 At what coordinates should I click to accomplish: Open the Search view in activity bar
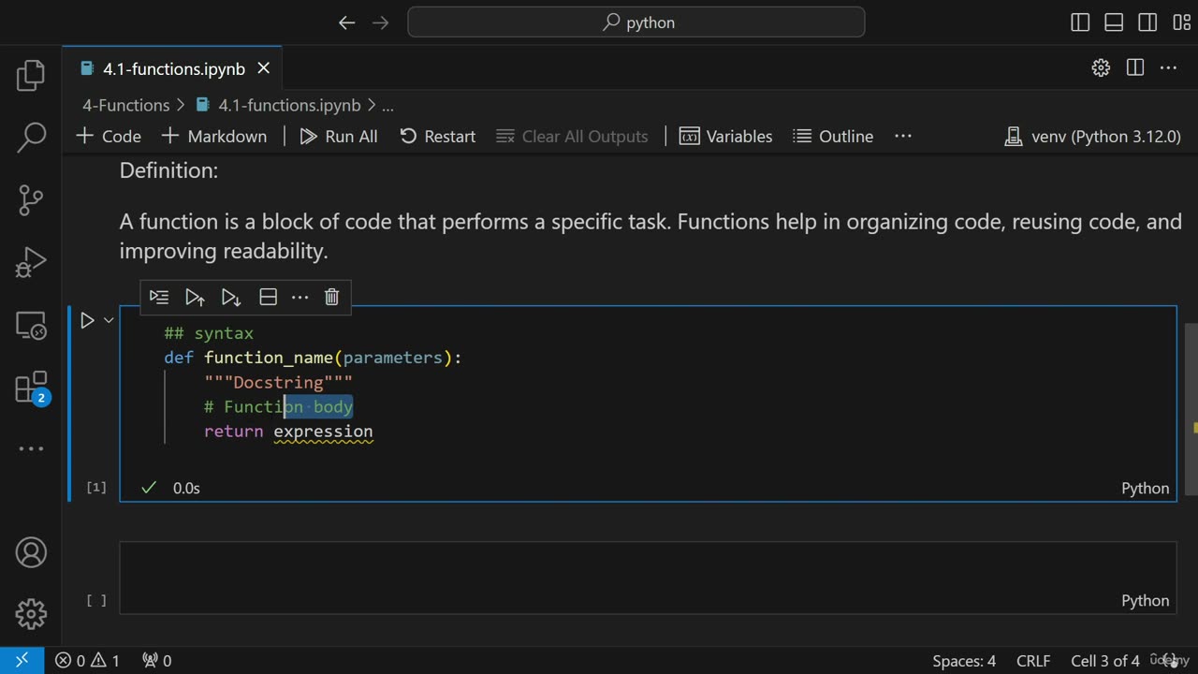click(x=31, y=138)
